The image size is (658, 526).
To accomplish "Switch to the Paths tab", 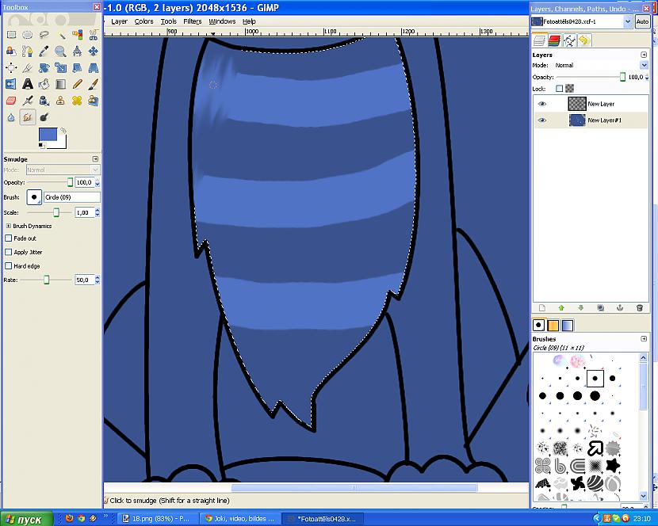I will [569, 40].
